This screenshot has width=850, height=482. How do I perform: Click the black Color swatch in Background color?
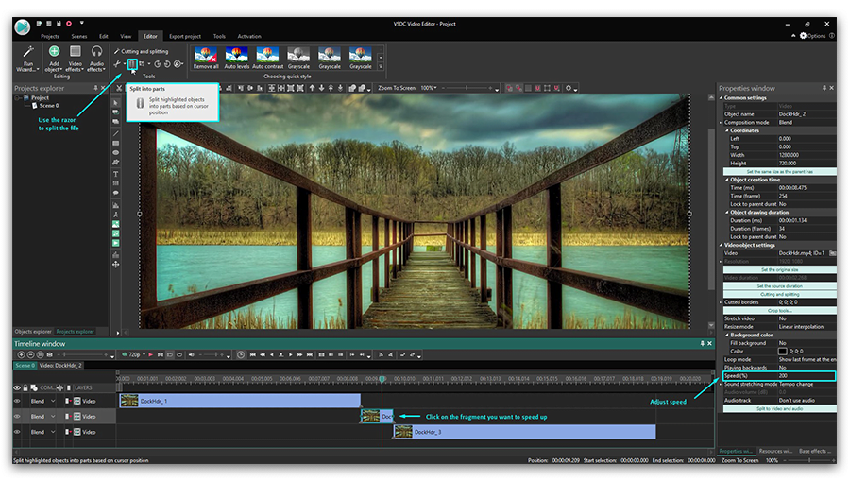click(782, 352)
